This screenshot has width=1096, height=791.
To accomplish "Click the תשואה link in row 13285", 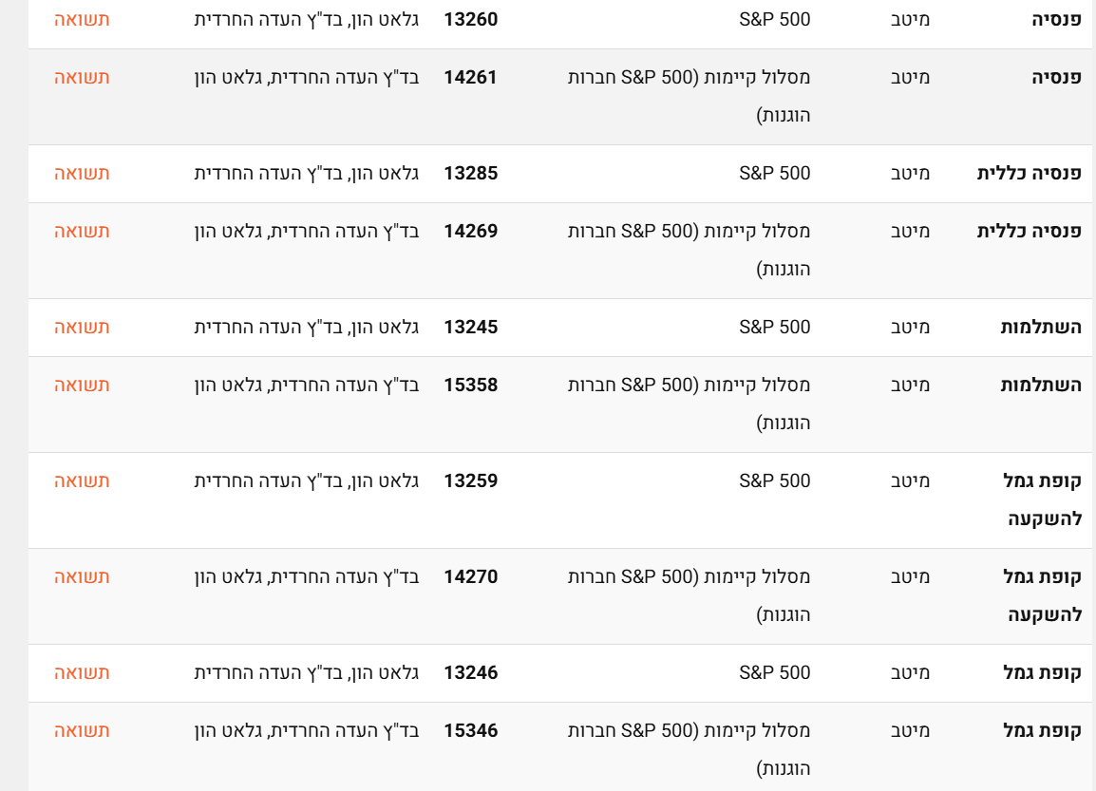I will [82, 173].
